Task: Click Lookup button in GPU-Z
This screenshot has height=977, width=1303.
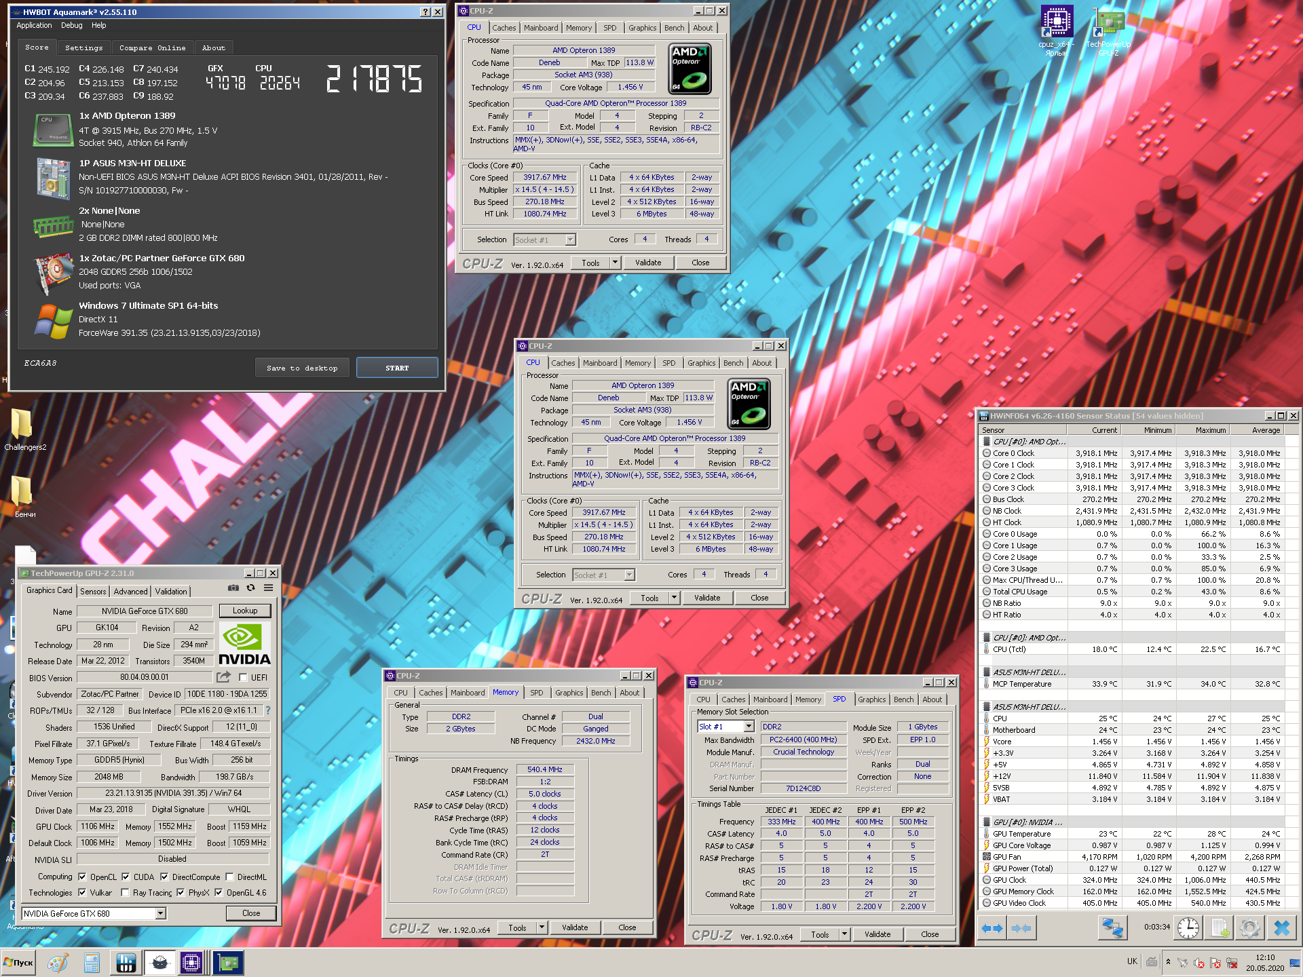Action: (x=245, y=611)
